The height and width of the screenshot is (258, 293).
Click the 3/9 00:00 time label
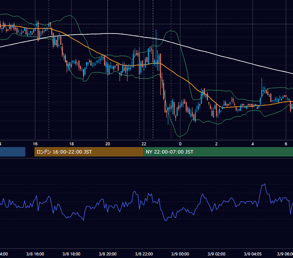[180, 254]
